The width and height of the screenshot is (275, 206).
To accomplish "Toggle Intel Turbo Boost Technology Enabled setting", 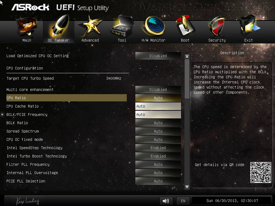I will tap(158, 156).
